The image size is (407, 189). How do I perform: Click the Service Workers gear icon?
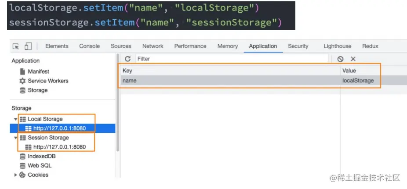22,81
